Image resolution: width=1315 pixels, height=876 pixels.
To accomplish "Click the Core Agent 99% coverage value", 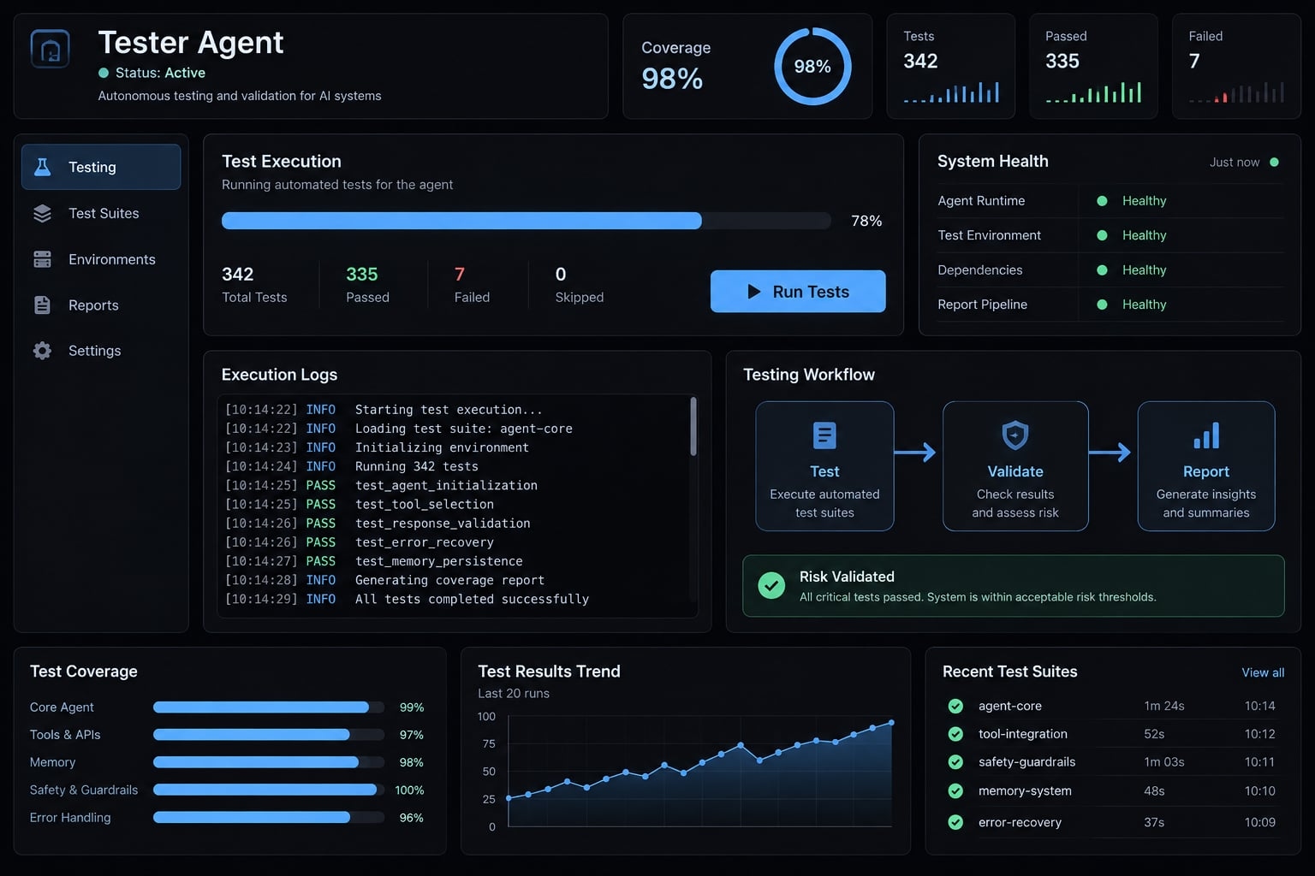I will click(412, 707).
